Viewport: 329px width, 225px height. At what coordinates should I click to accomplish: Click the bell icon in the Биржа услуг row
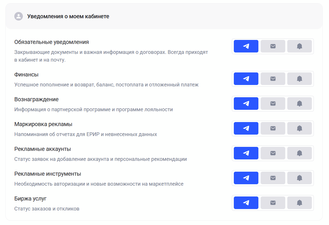click(x=299, y=202)
